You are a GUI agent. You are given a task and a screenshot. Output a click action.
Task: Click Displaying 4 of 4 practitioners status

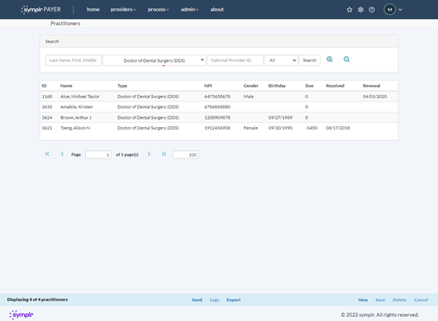[x=37, y=300]
